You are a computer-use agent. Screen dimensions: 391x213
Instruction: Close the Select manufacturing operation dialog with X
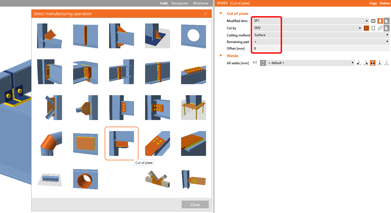pos(205,14)
